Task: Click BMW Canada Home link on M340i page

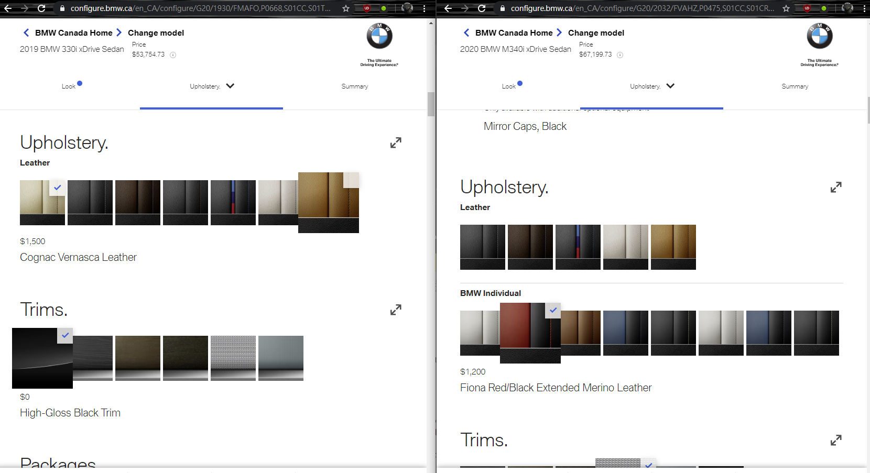Action: coord(514,32)
